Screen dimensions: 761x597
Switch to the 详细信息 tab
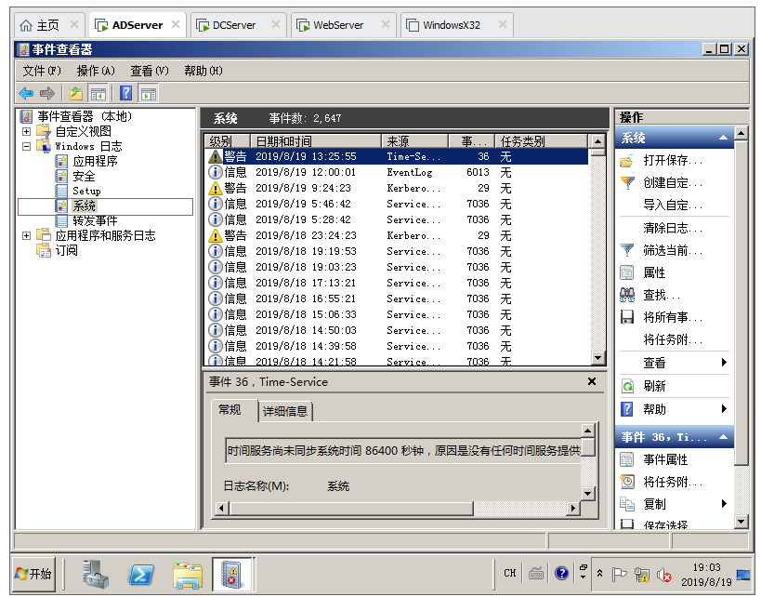(285, 411)
